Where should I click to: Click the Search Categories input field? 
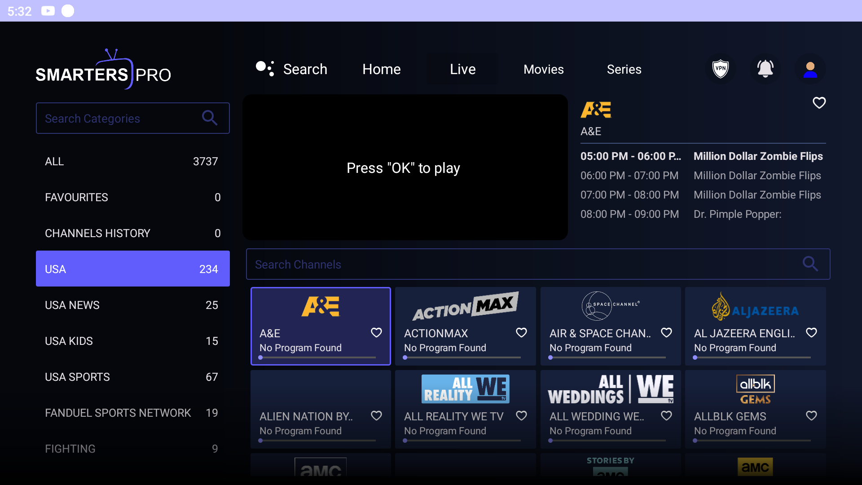click(x=133, y=118)
